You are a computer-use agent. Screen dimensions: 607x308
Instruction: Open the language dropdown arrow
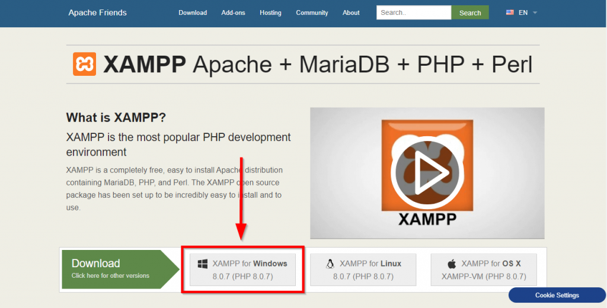click(535, 13)
